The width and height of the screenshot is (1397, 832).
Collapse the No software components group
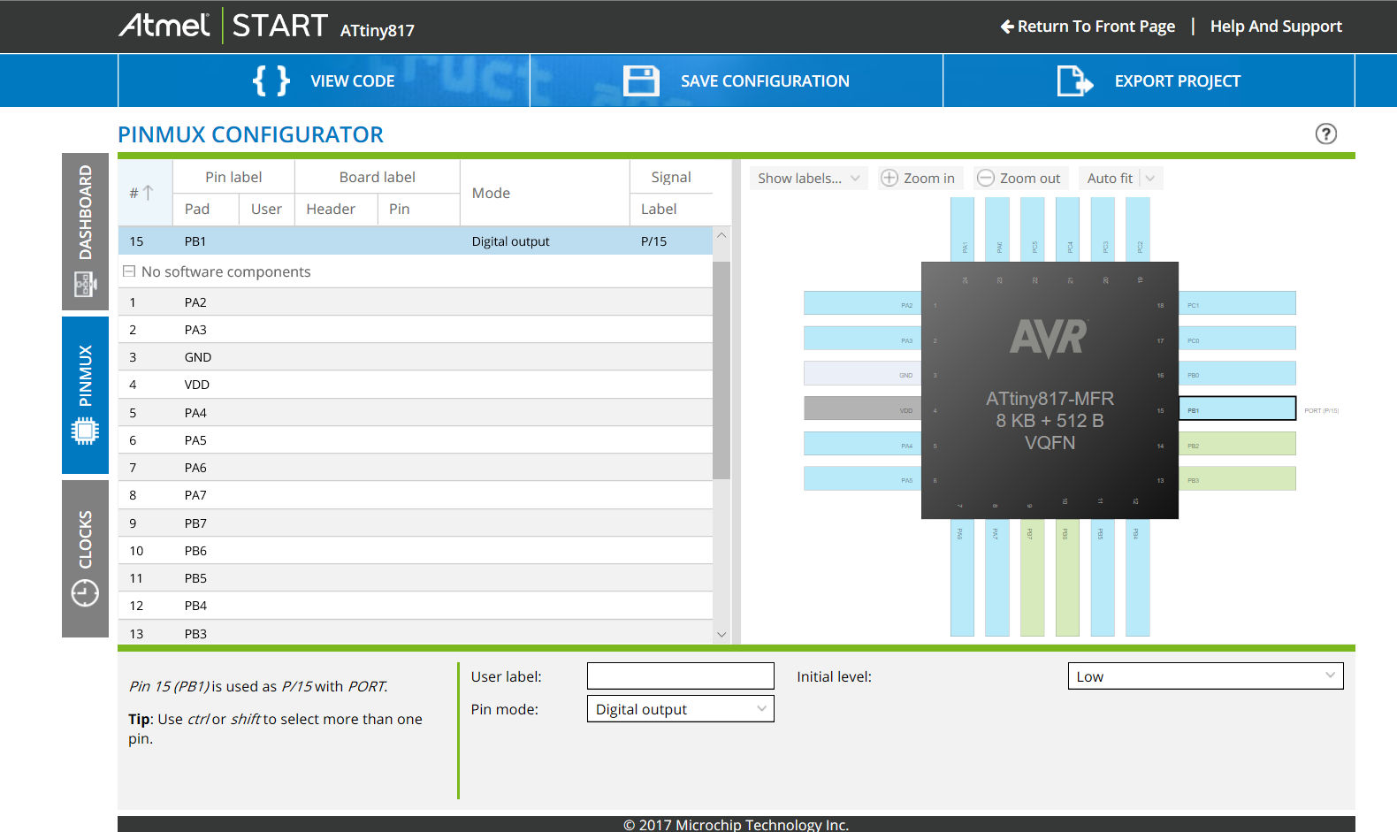pos(129,271)
